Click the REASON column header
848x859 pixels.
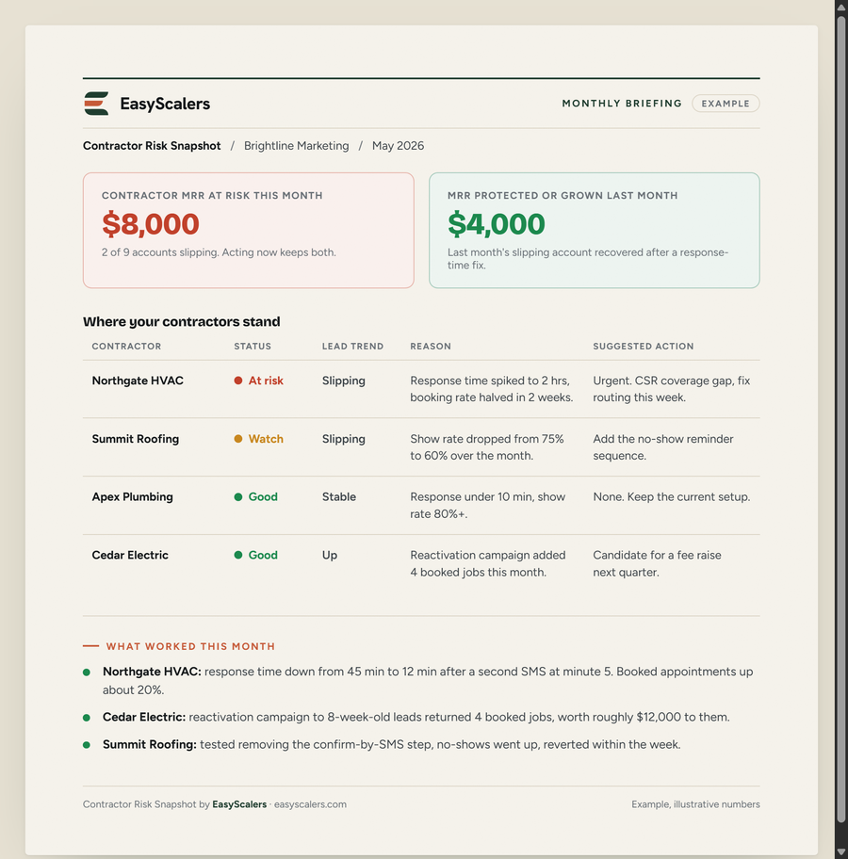(431, 347)
